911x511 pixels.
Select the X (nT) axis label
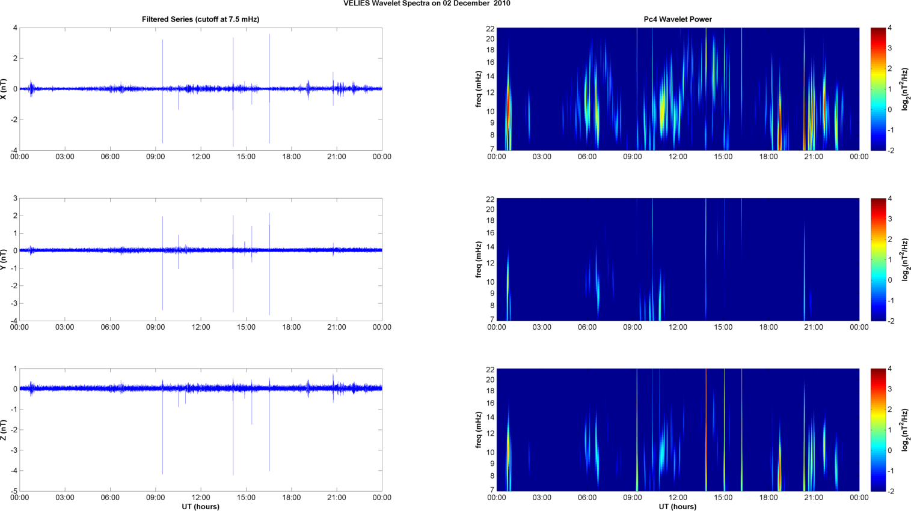tap(4, 89)
